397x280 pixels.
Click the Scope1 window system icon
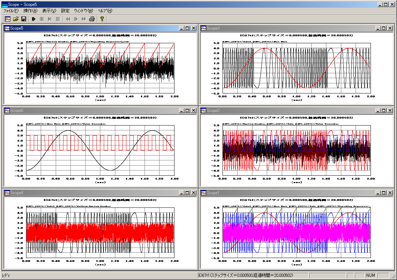[203, 193]
